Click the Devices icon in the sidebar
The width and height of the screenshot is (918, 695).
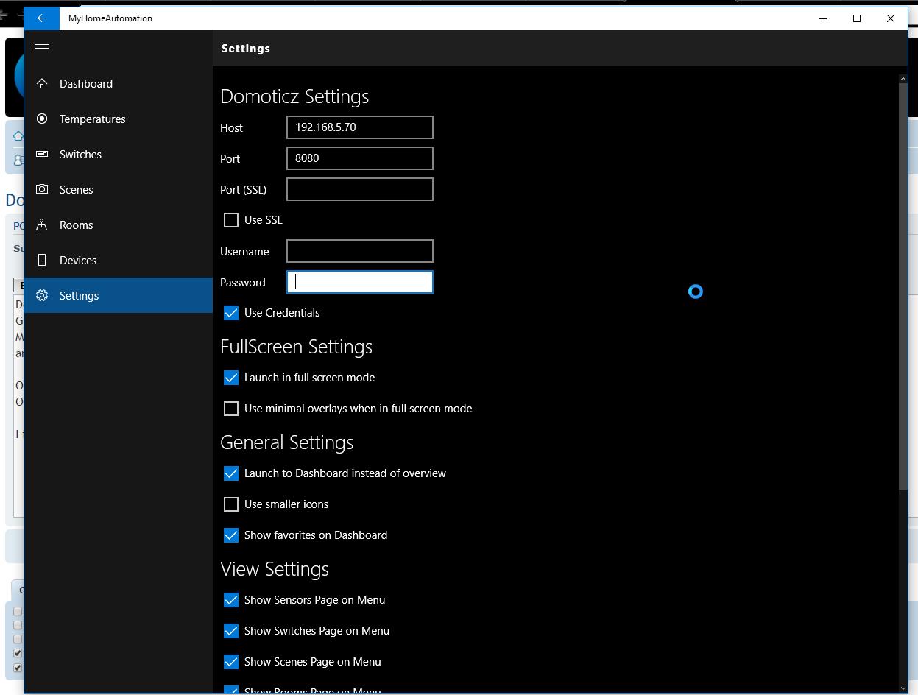click(43, 260)
